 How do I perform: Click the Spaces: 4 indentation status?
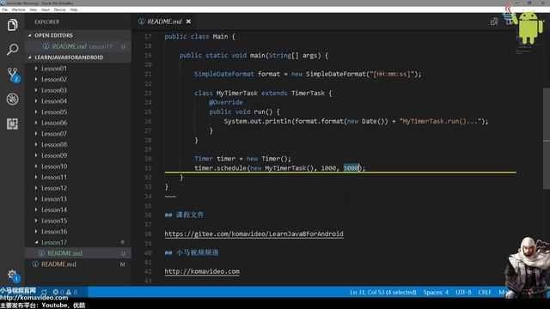436,292
